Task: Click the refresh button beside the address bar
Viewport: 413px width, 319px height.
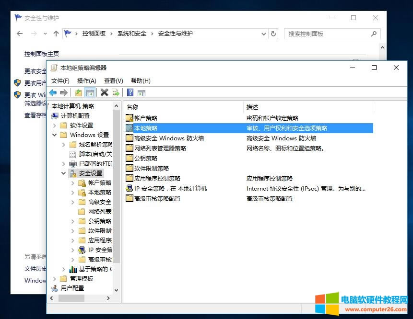Action: click(x=273, y=34)
